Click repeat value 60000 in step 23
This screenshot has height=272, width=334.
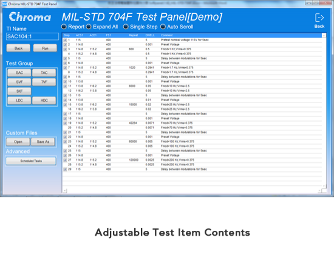(133, 142)
